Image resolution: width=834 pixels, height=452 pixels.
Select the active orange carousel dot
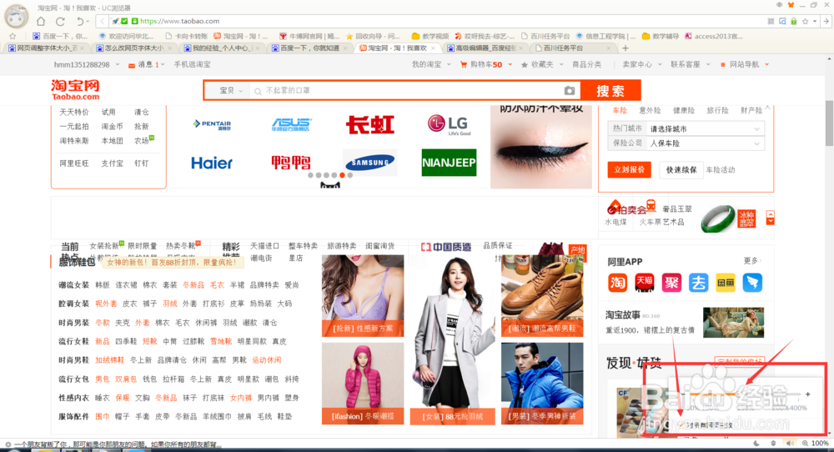342,175
